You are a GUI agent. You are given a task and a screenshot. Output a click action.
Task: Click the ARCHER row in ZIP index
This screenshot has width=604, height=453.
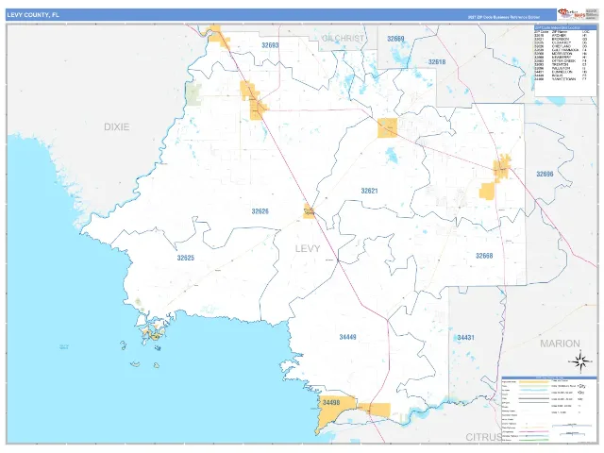tap(562, 36)
